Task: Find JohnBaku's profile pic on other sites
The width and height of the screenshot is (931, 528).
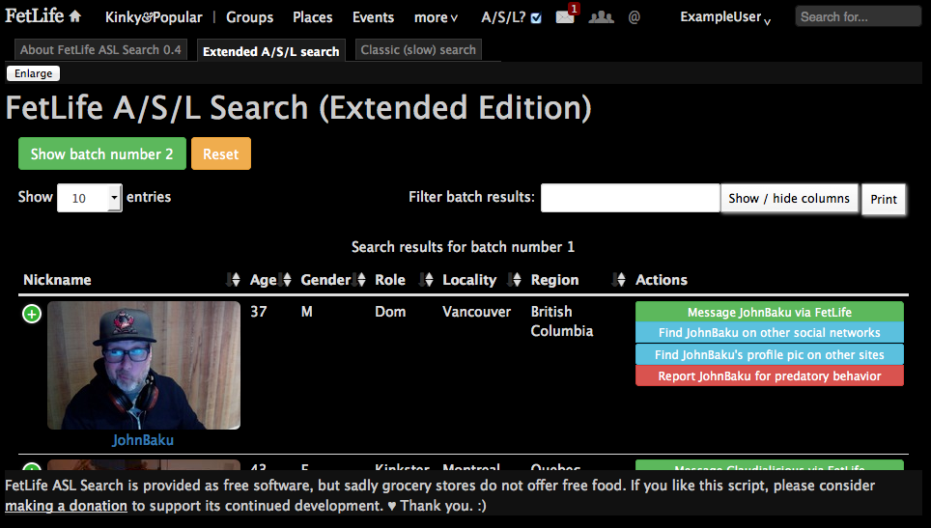Action: [770, 354]
